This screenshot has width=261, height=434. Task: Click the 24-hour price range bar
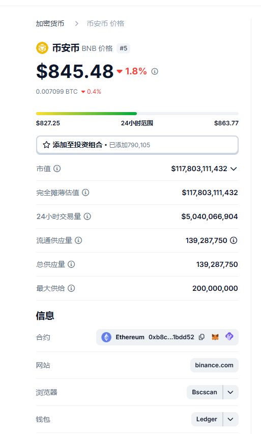pos(137,114)
